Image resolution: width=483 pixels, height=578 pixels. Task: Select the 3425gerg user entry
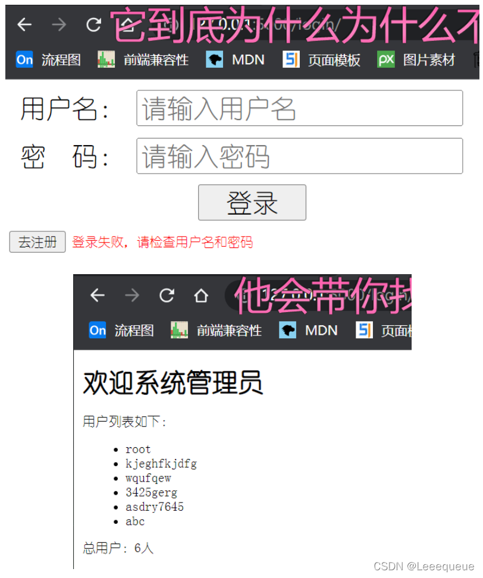[151, 492]
